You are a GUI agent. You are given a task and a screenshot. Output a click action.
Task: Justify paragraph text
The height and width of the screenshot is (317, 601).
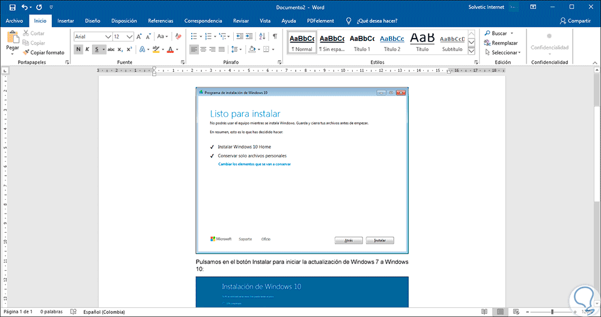click(x=222, y=49)
